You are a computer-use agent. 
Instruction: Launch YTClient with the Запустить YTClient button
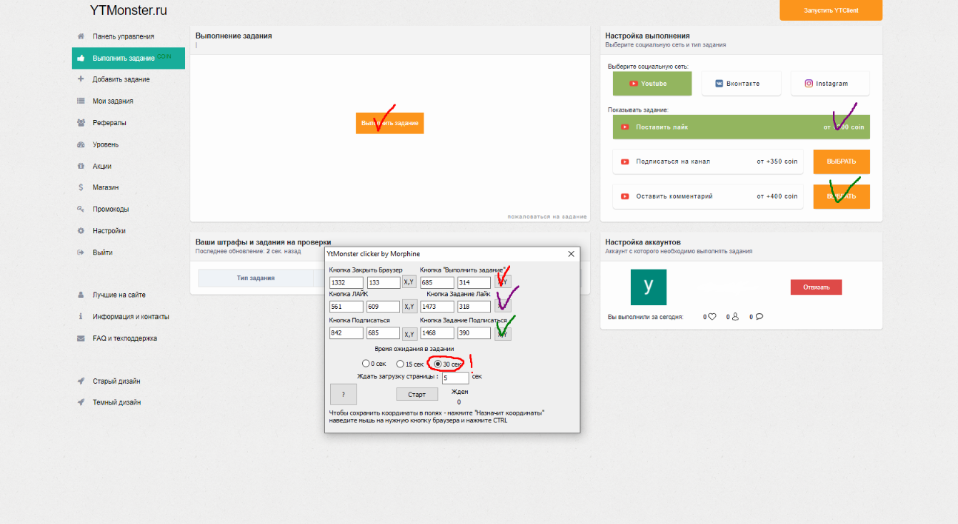[831, 10]
